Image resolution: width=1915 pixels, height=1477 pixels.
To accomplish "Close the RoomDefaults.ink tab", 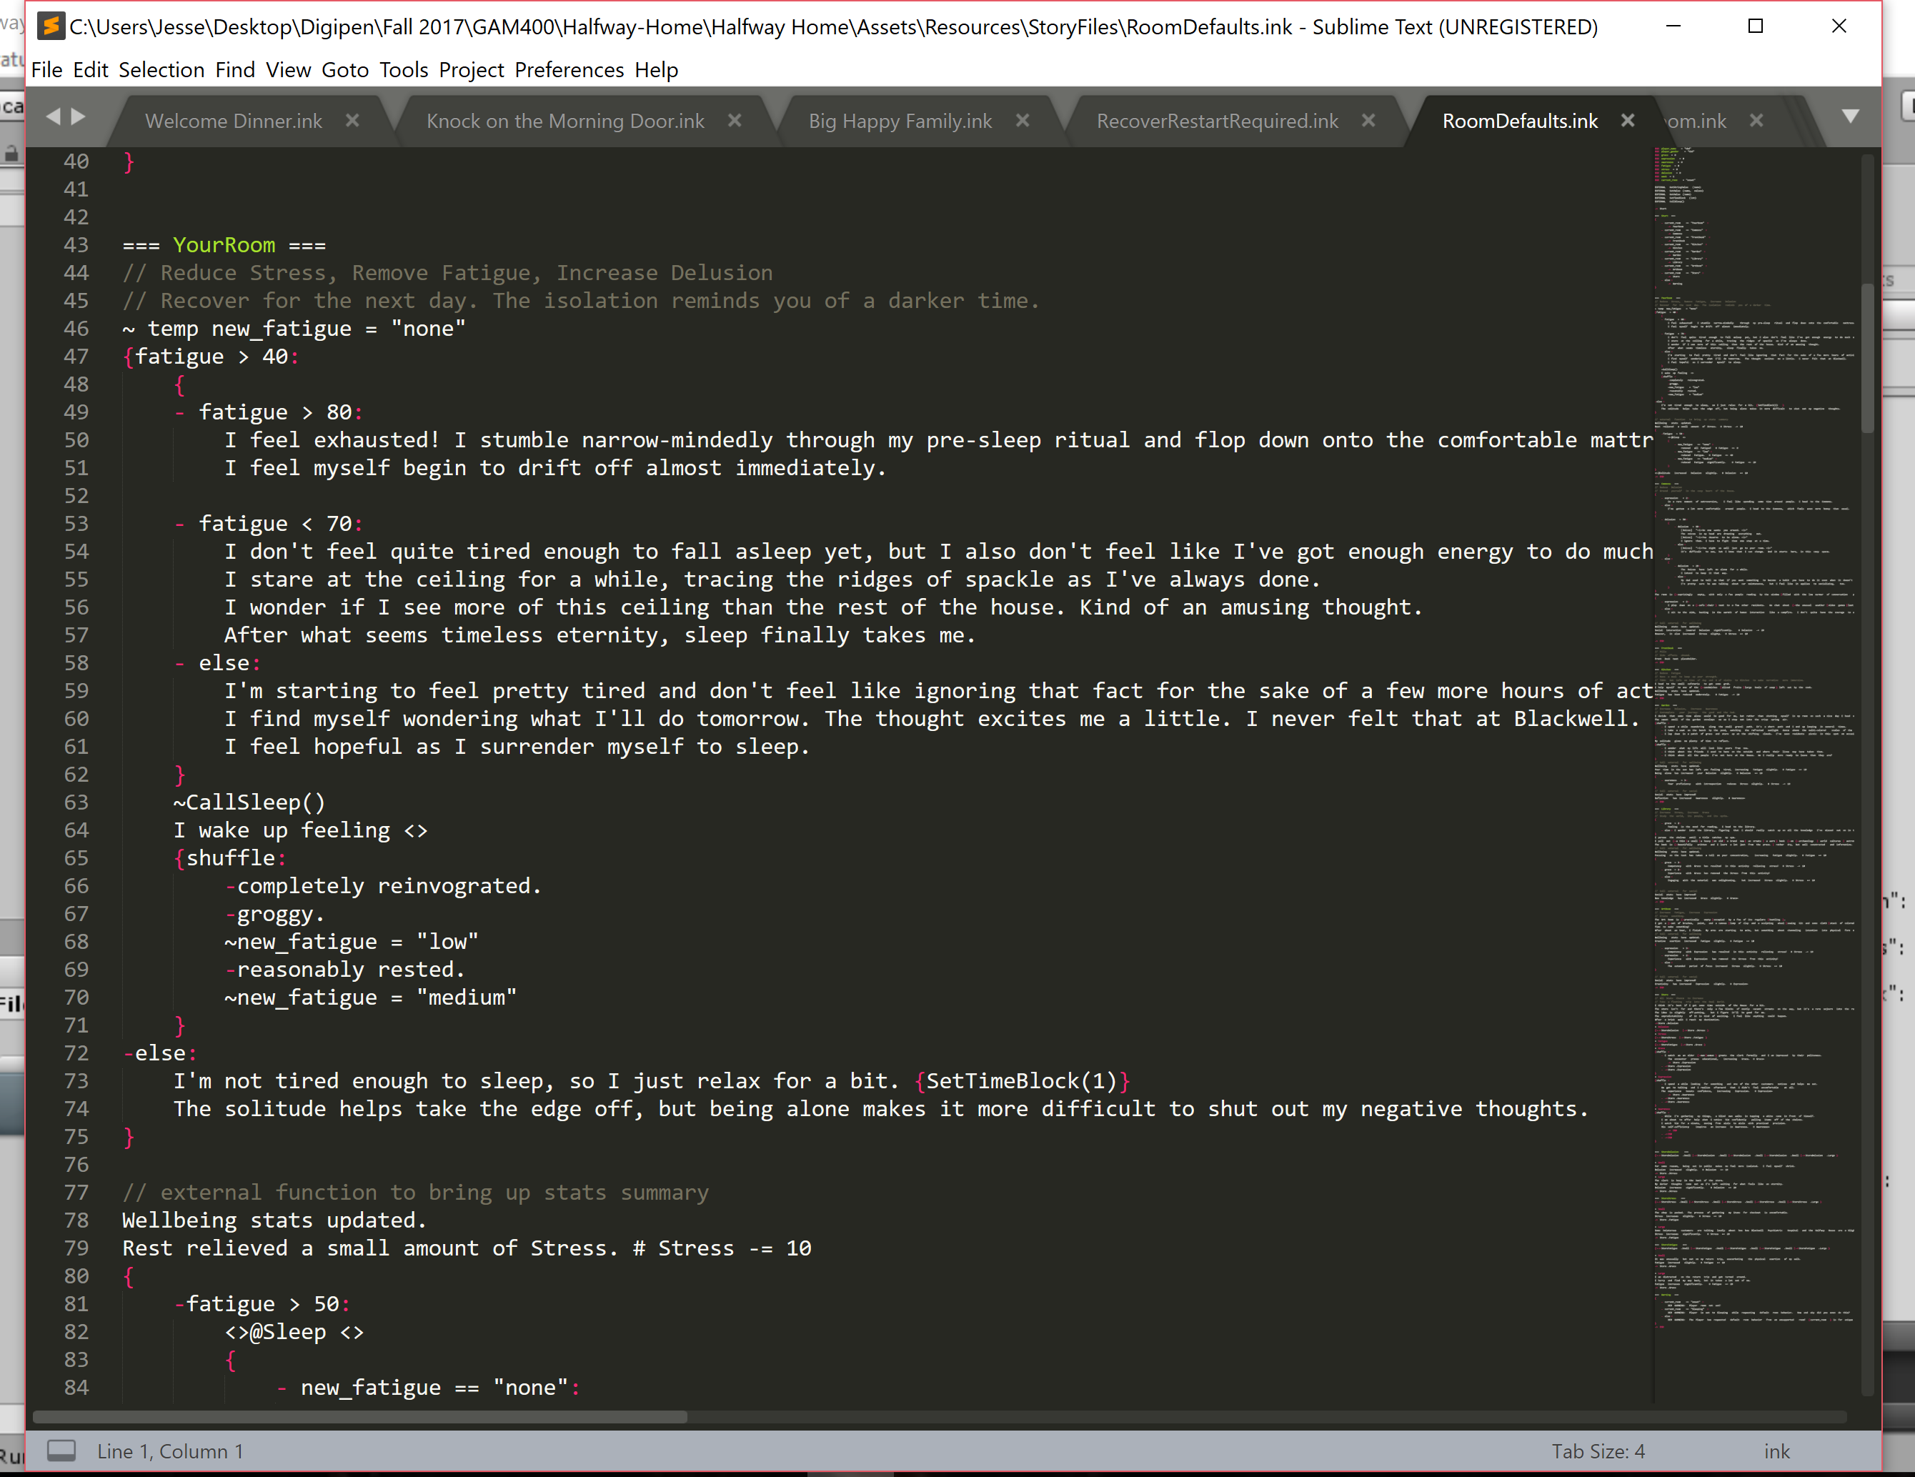I will tap(1628, 120).
